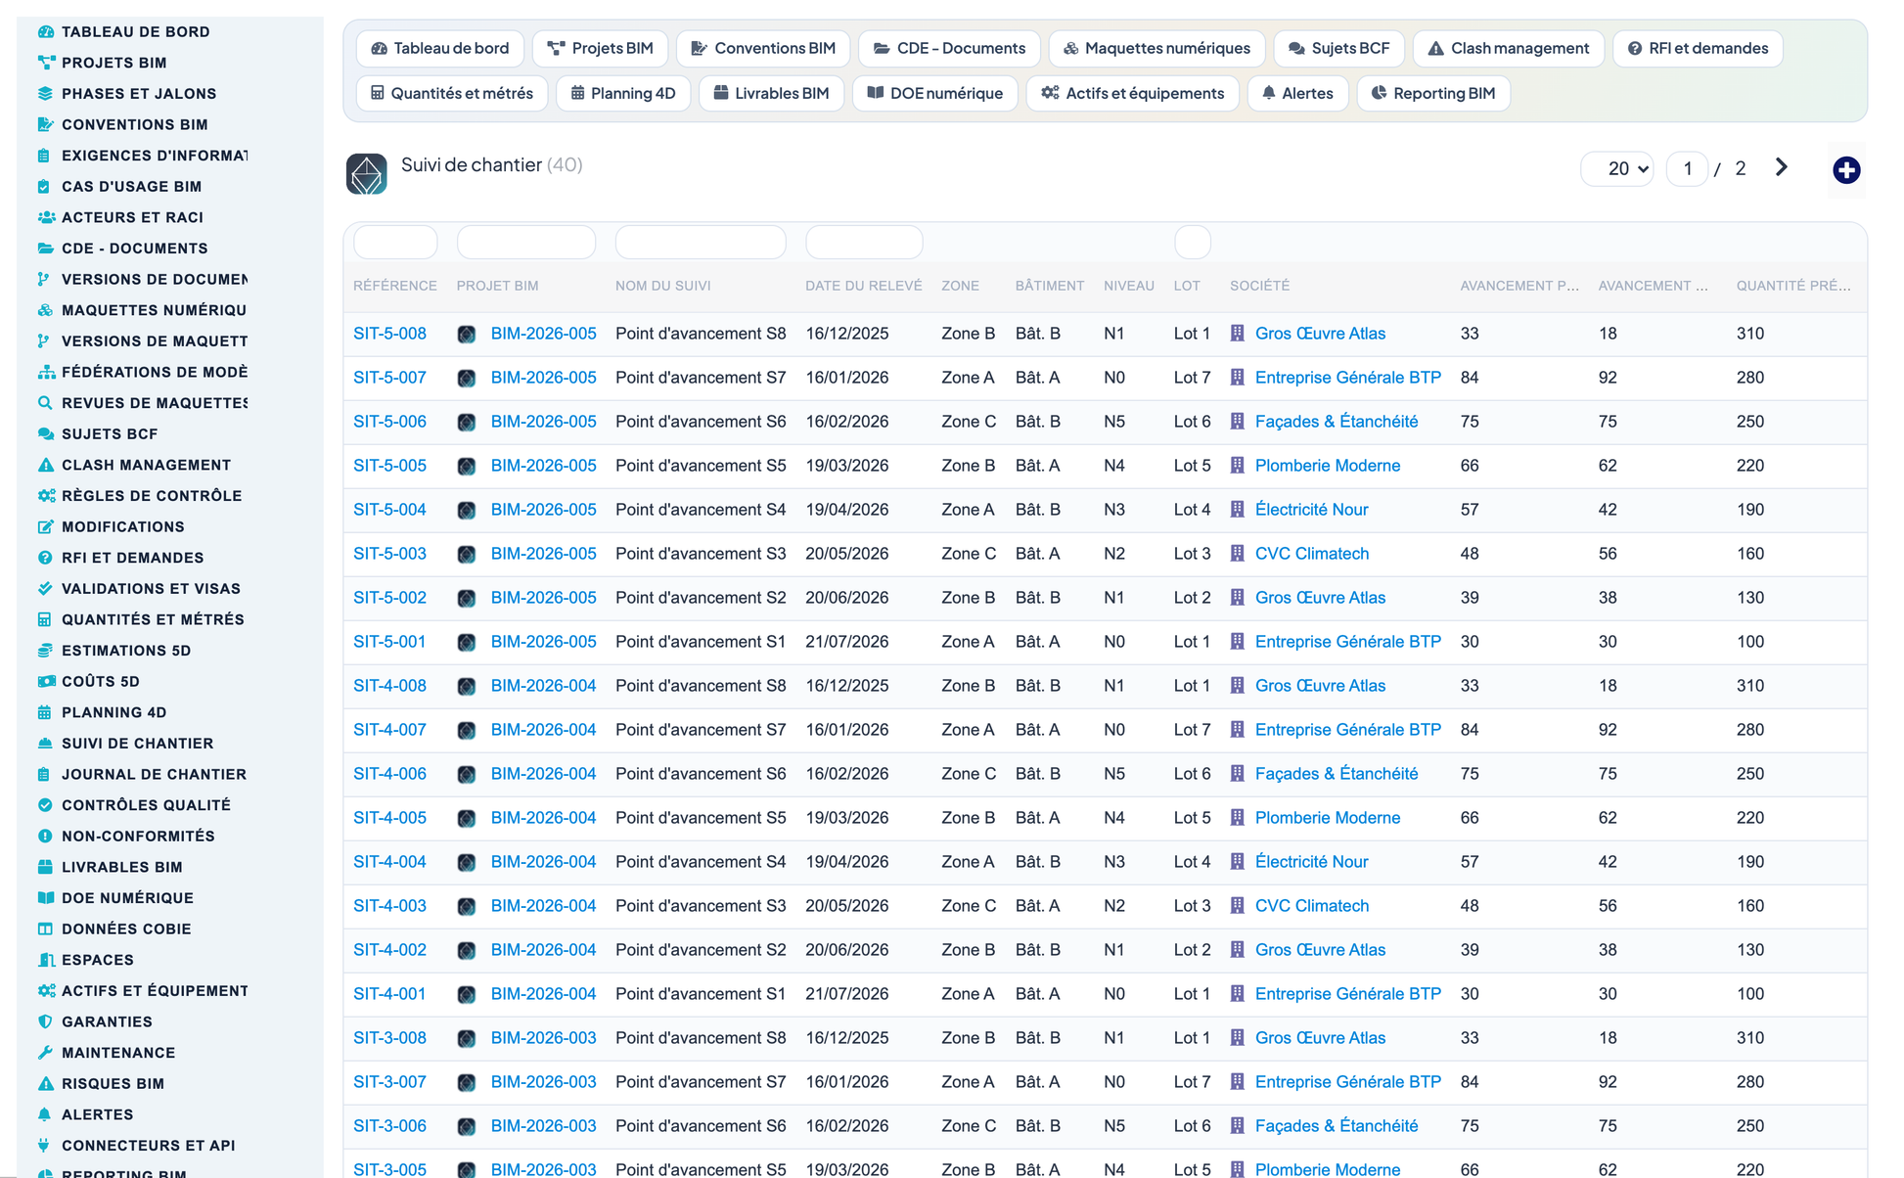Open Maintenance wrench item in sidebar

pos(118,1053)
